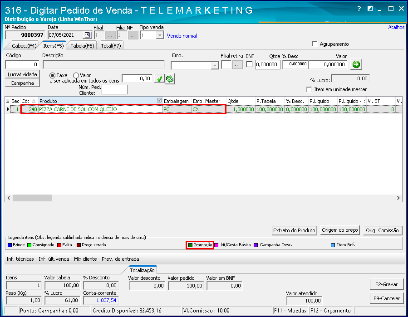The height and width of the screenshot is (317, 408).
Task: Click the magenta kit/Cesta Básica swatch
Action: tap(216, 245)
